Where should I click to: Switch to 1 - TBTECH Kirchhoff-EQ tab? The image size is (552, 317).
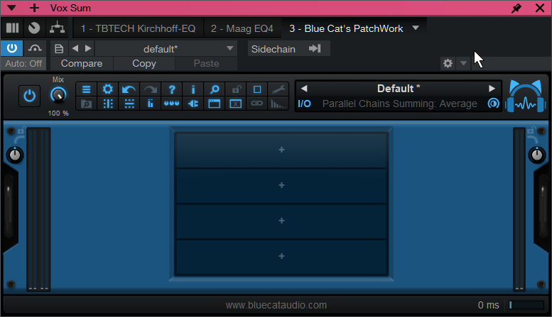138,28
